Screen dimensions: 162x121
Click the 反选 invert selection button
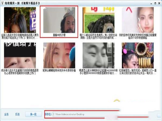(18, 114)
